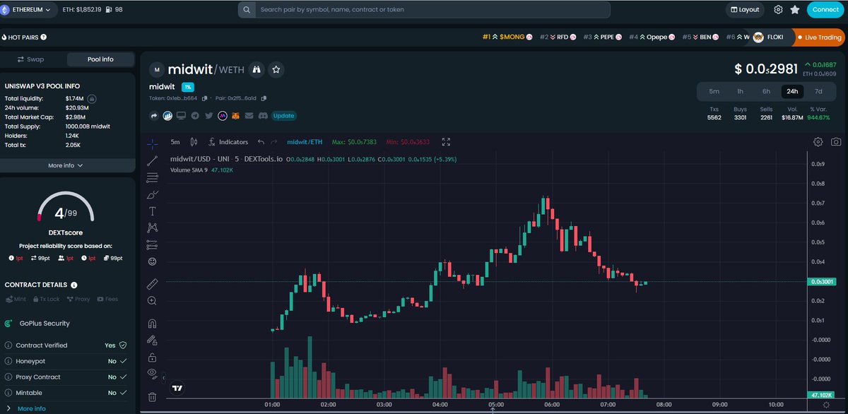Switch to the Swap tab

click(31, 59)
